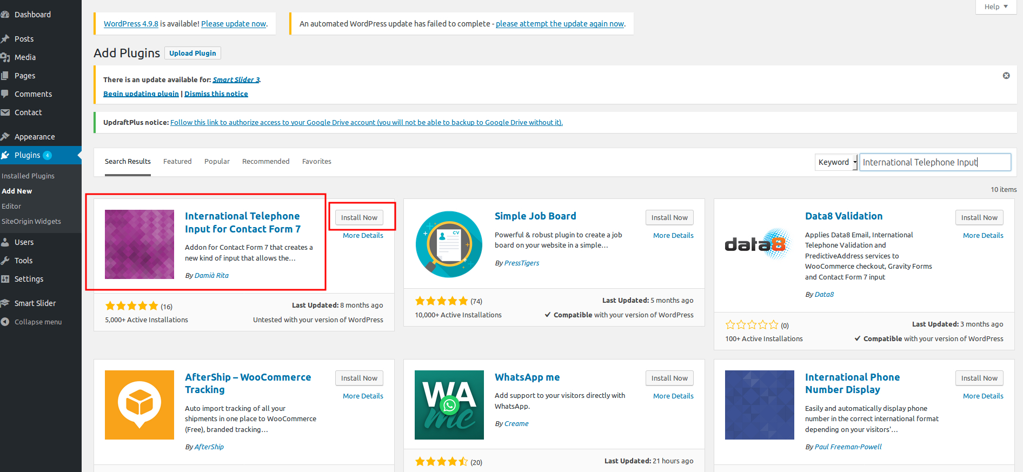The image size is (1023, 472).
Task: Open More Details for International Telephone Input
Action: 363,236
